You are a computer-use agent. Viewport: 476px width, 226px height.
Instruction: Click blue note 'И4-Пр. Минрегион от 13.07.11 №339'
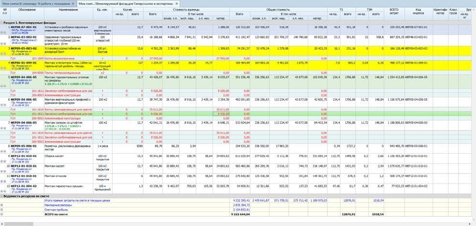click(x=24, y=31)
